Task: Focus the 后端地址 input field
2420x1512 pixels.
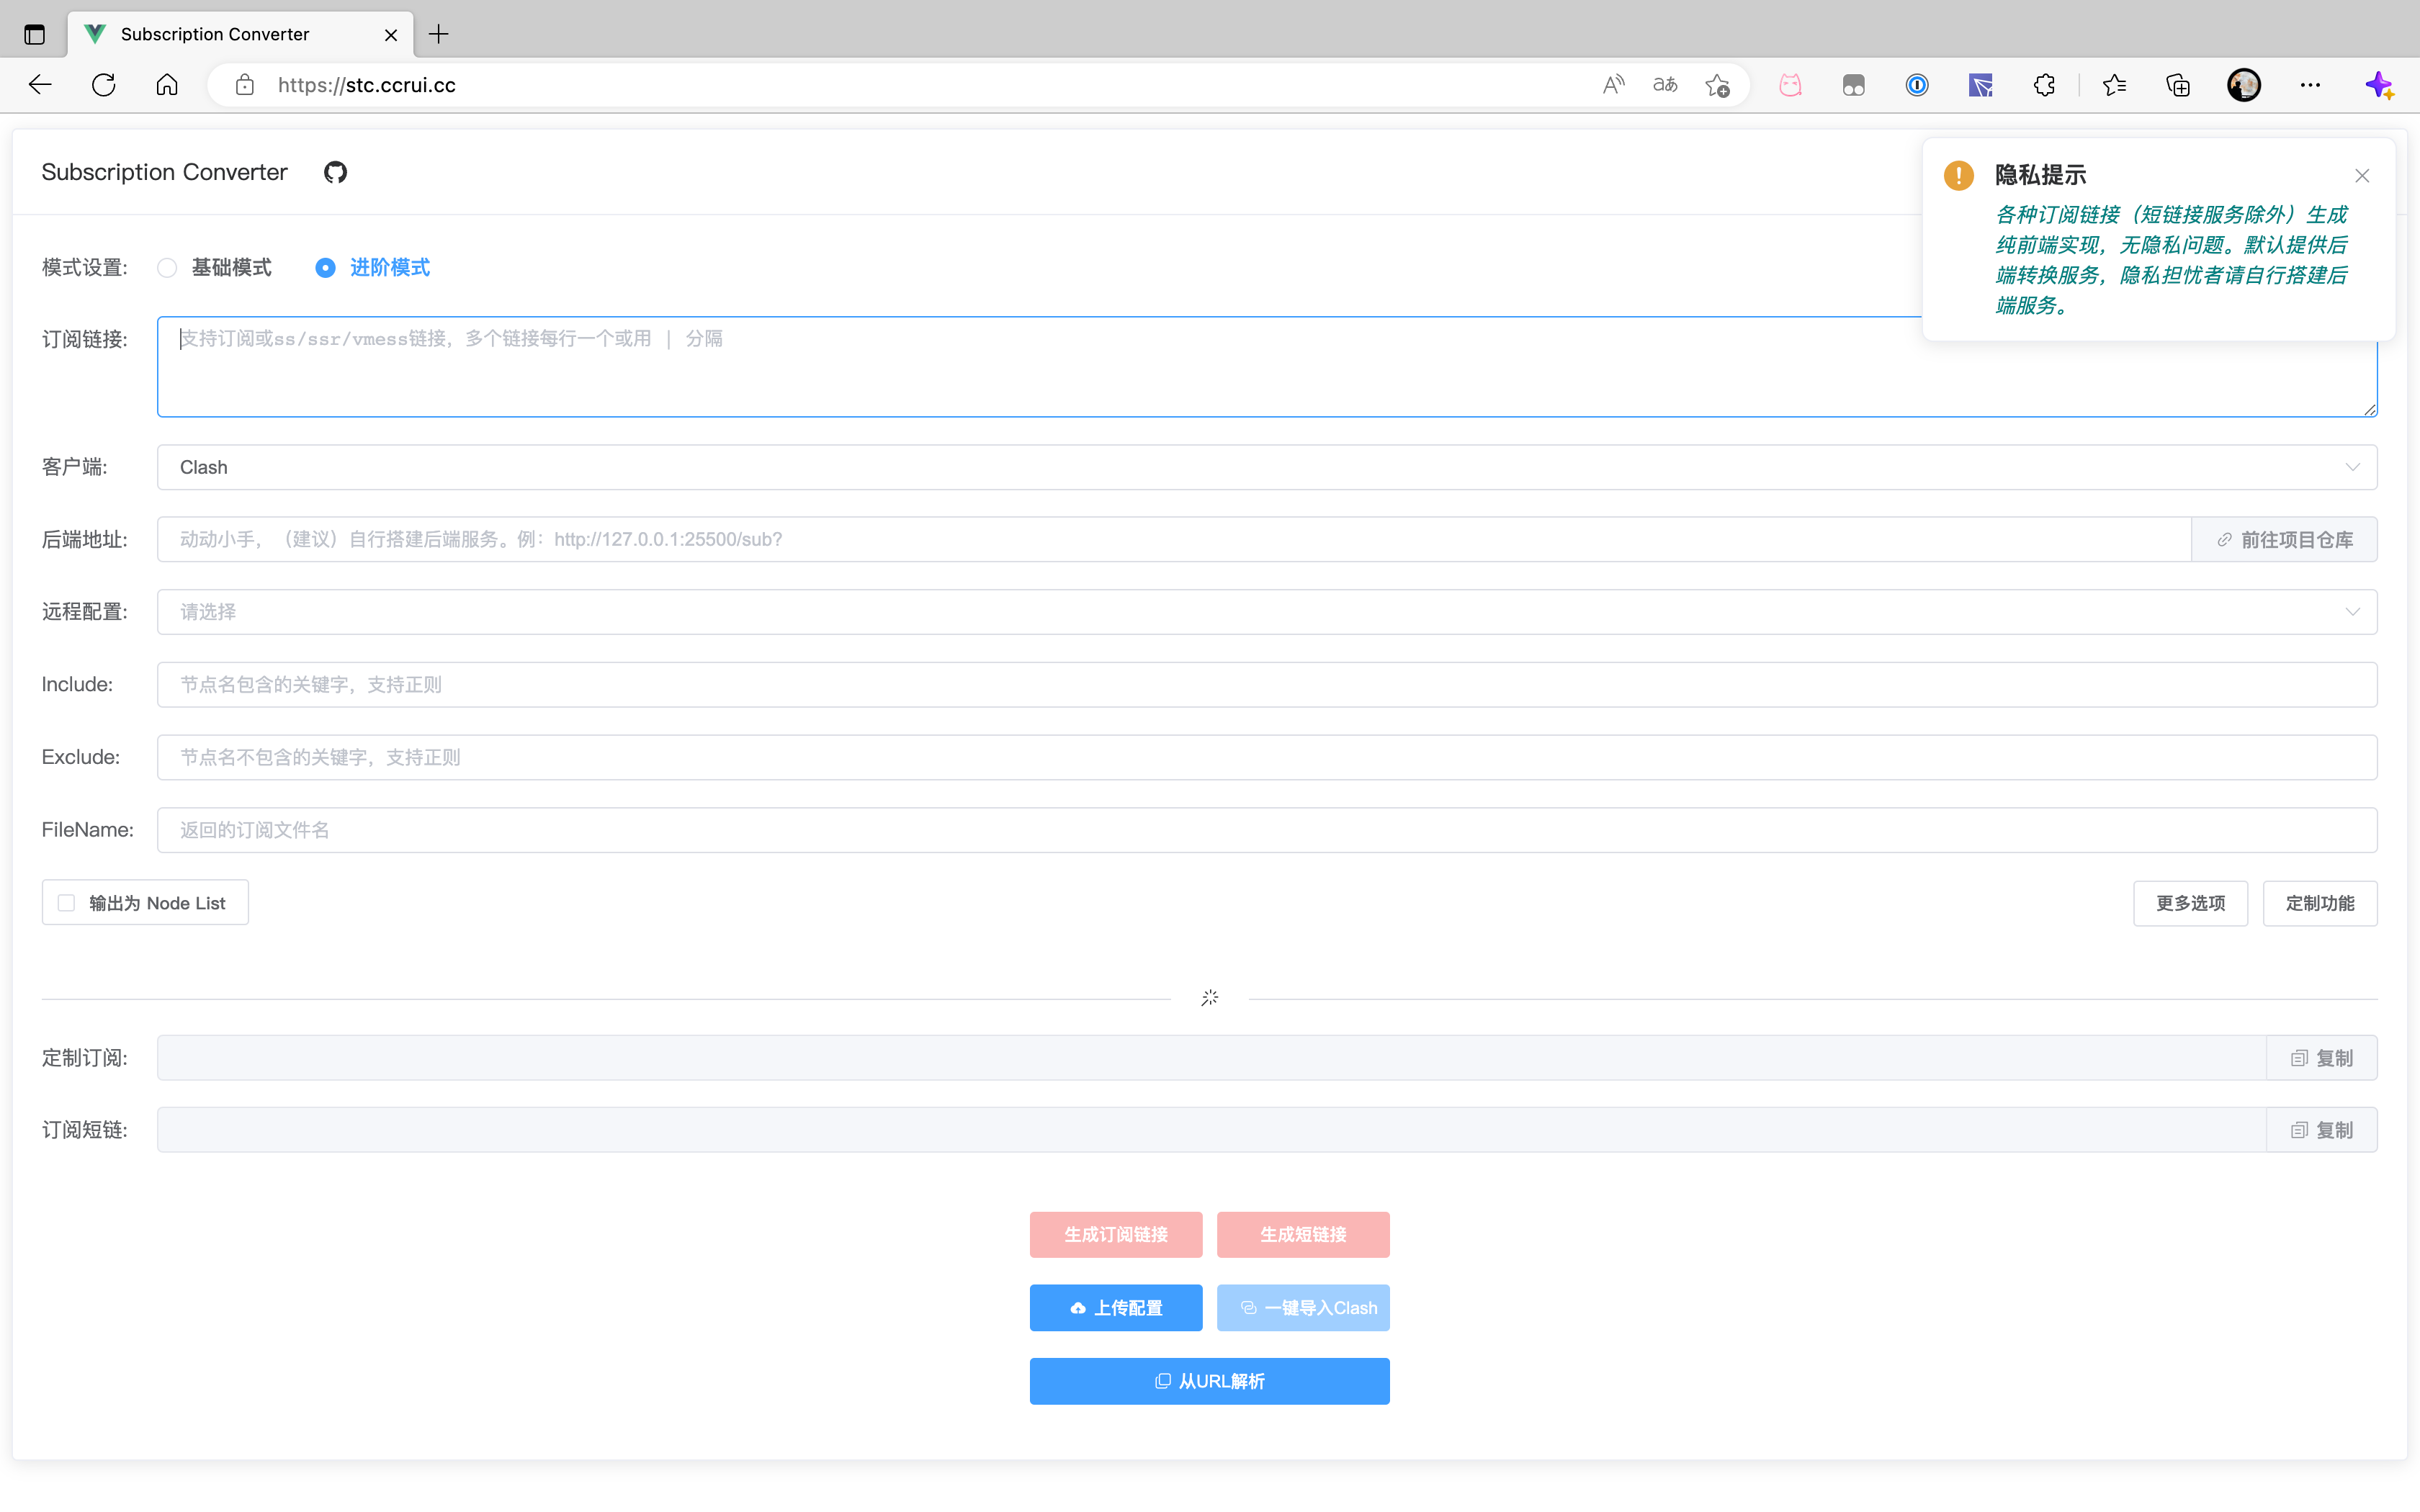Action: pyautogui.click(x=1174, y=540)
